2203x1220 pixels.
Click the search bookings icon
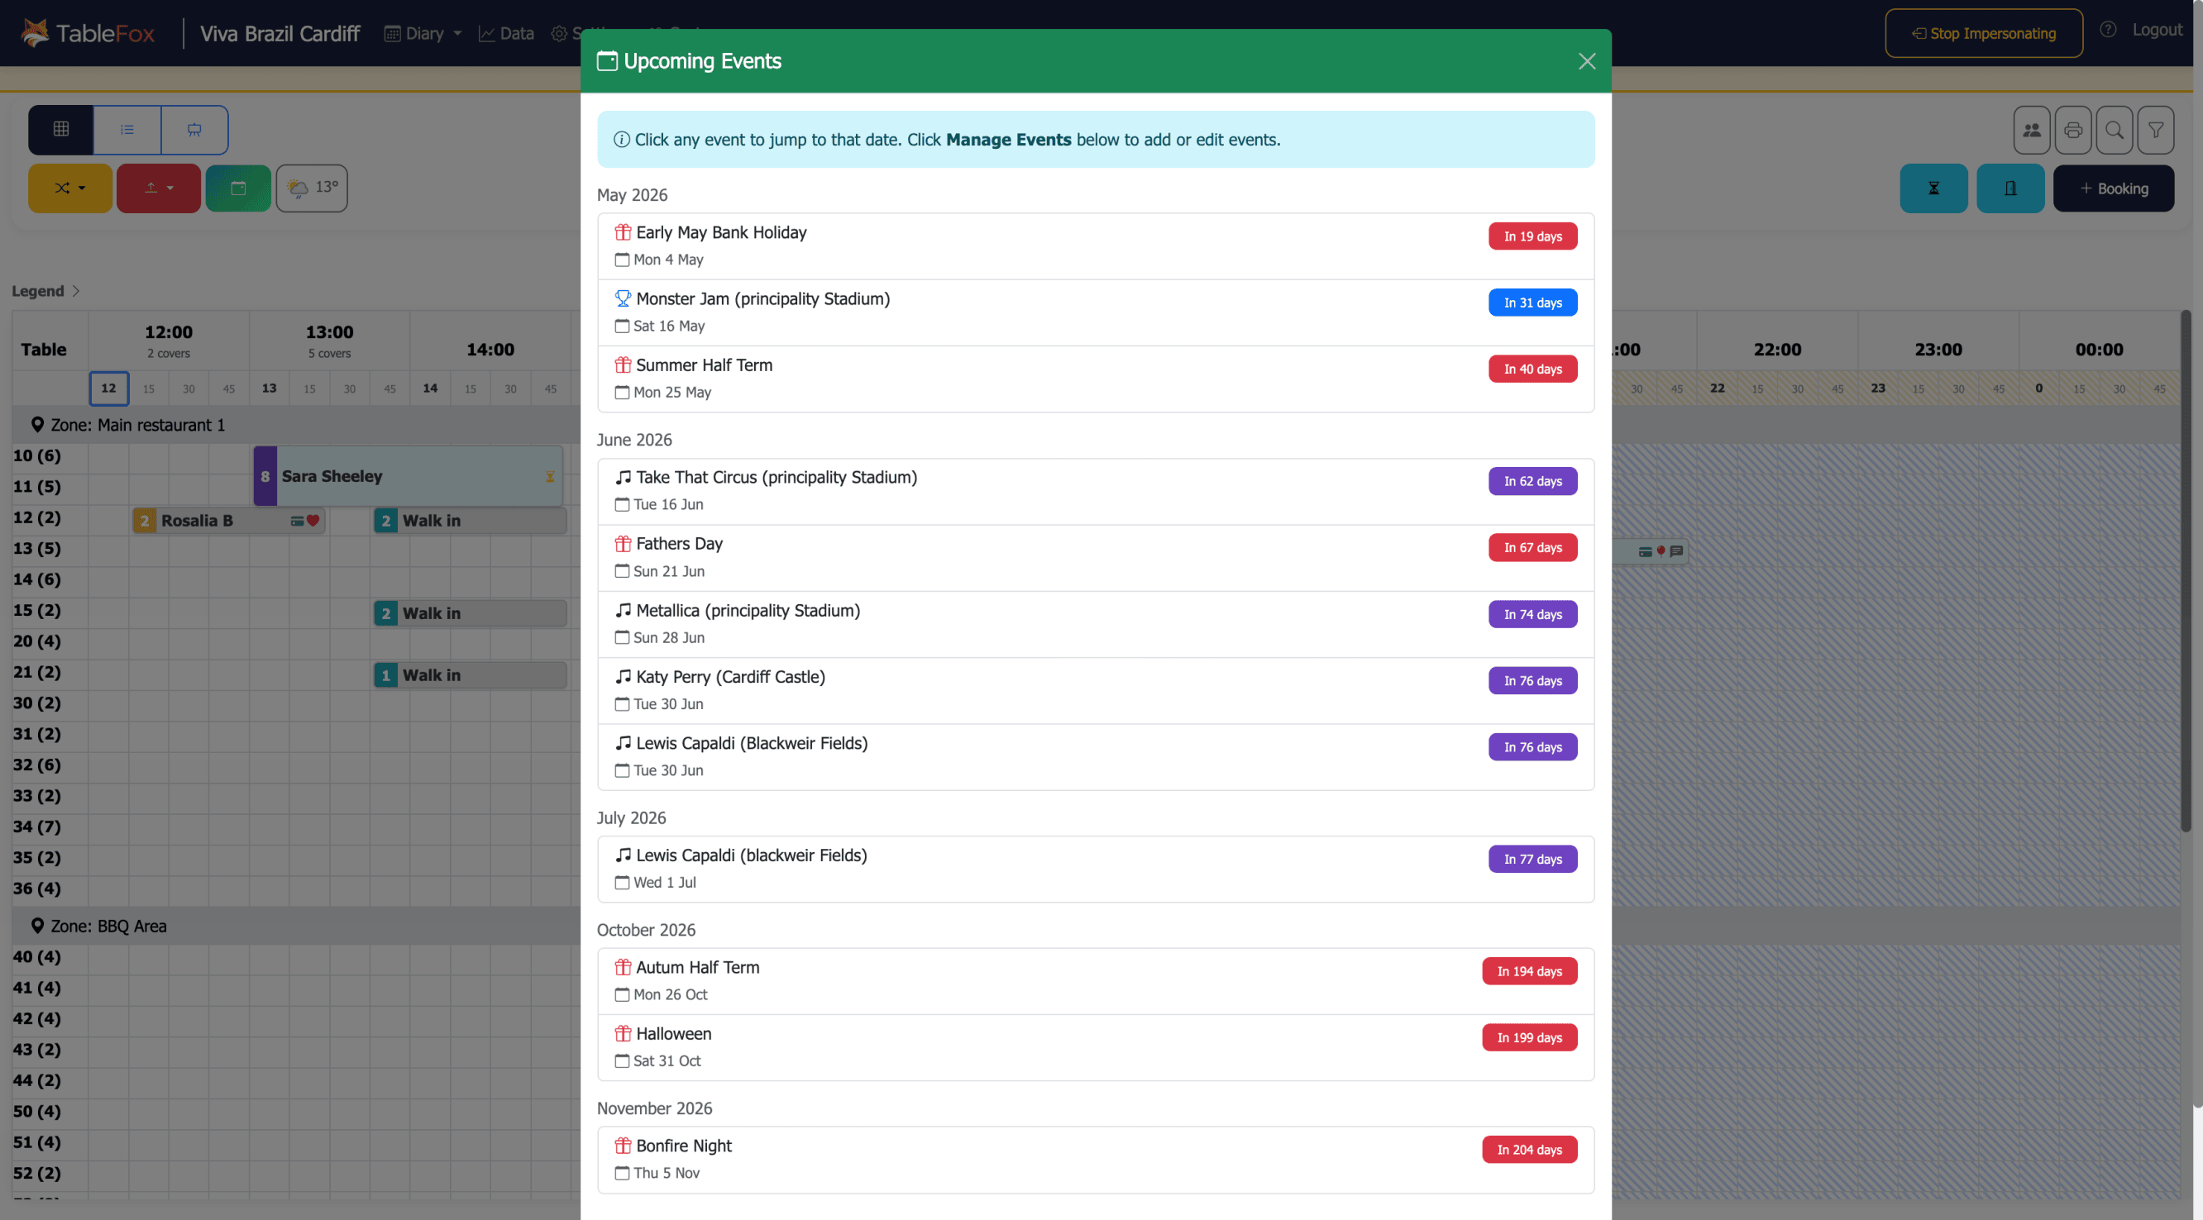coord(2114,129)
